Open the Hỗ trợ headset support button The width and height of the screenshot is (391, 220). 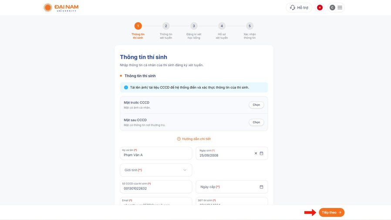pyautogui.click(x=299, y=7)
